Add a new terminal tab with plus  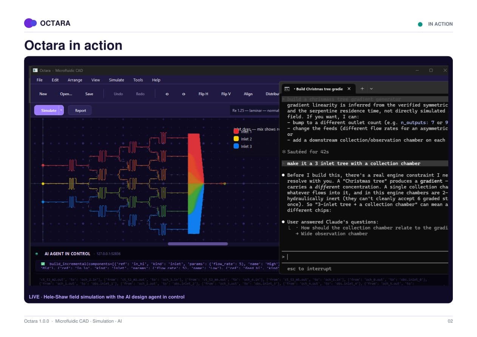click(362, 89)
